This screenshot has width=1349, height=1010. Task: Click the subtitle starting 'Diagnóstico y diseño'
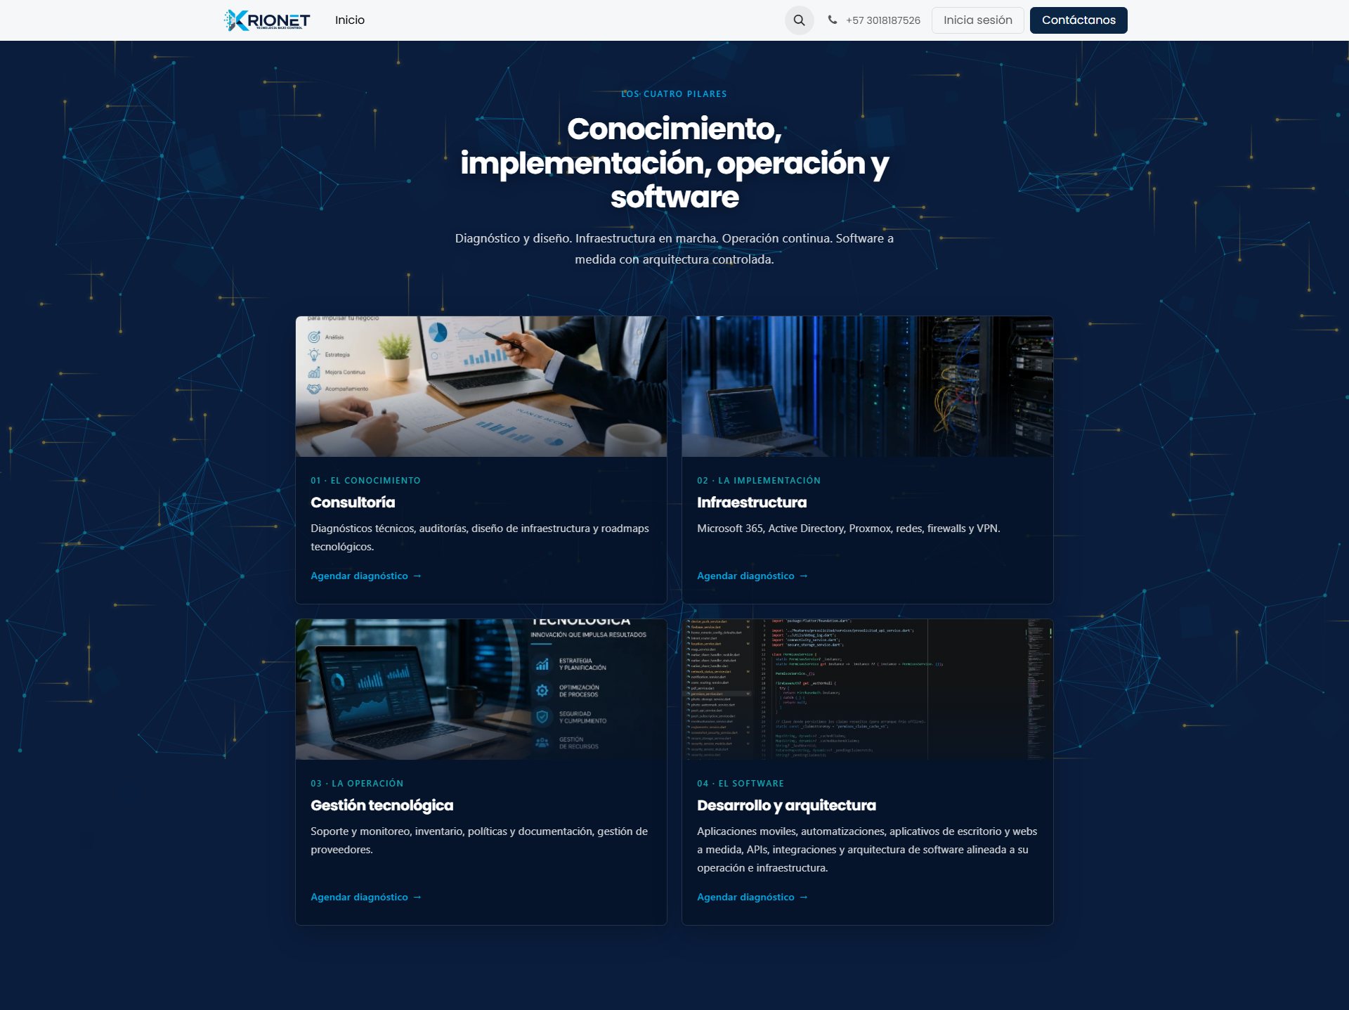[x=674, y=249]
